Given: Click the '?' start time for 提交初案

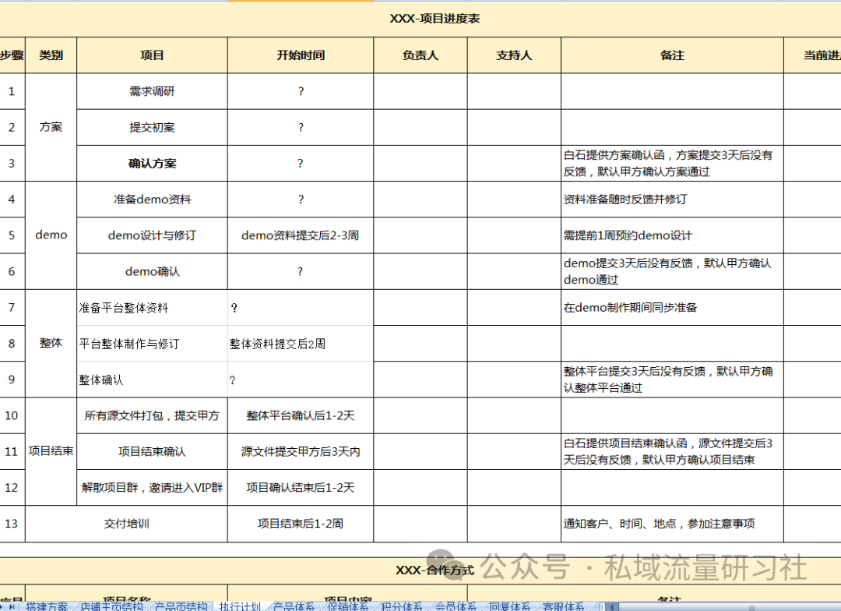Looking at the screenshot, I should coord(301,127).
